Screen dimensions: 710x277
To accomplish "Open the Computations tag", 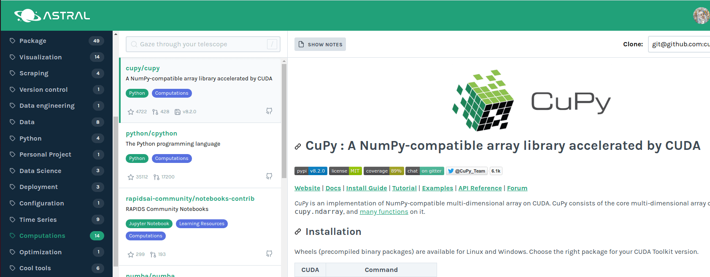I will (57, 236).
